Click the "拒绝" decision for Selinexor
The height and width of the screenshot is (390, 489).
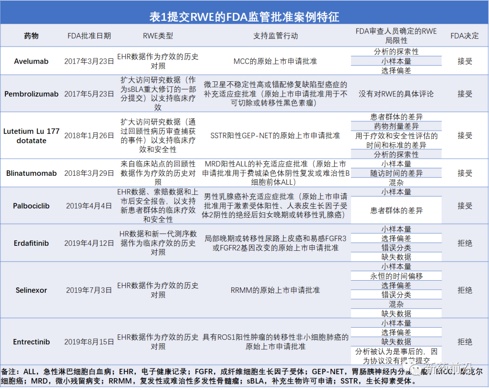(465, 290)
